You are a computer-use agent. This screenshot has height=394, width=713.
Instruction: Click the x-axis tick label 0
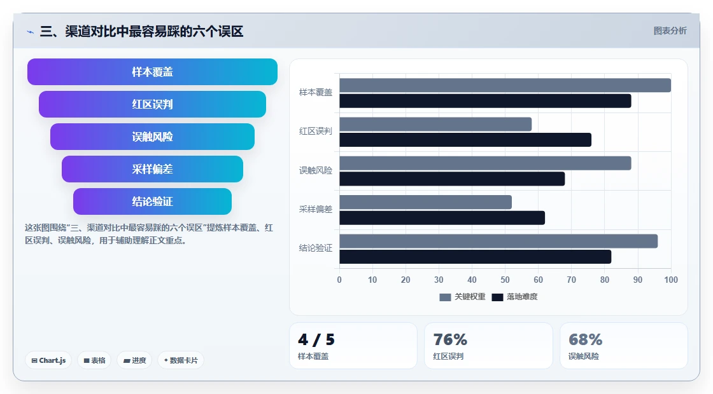(339, 280)
